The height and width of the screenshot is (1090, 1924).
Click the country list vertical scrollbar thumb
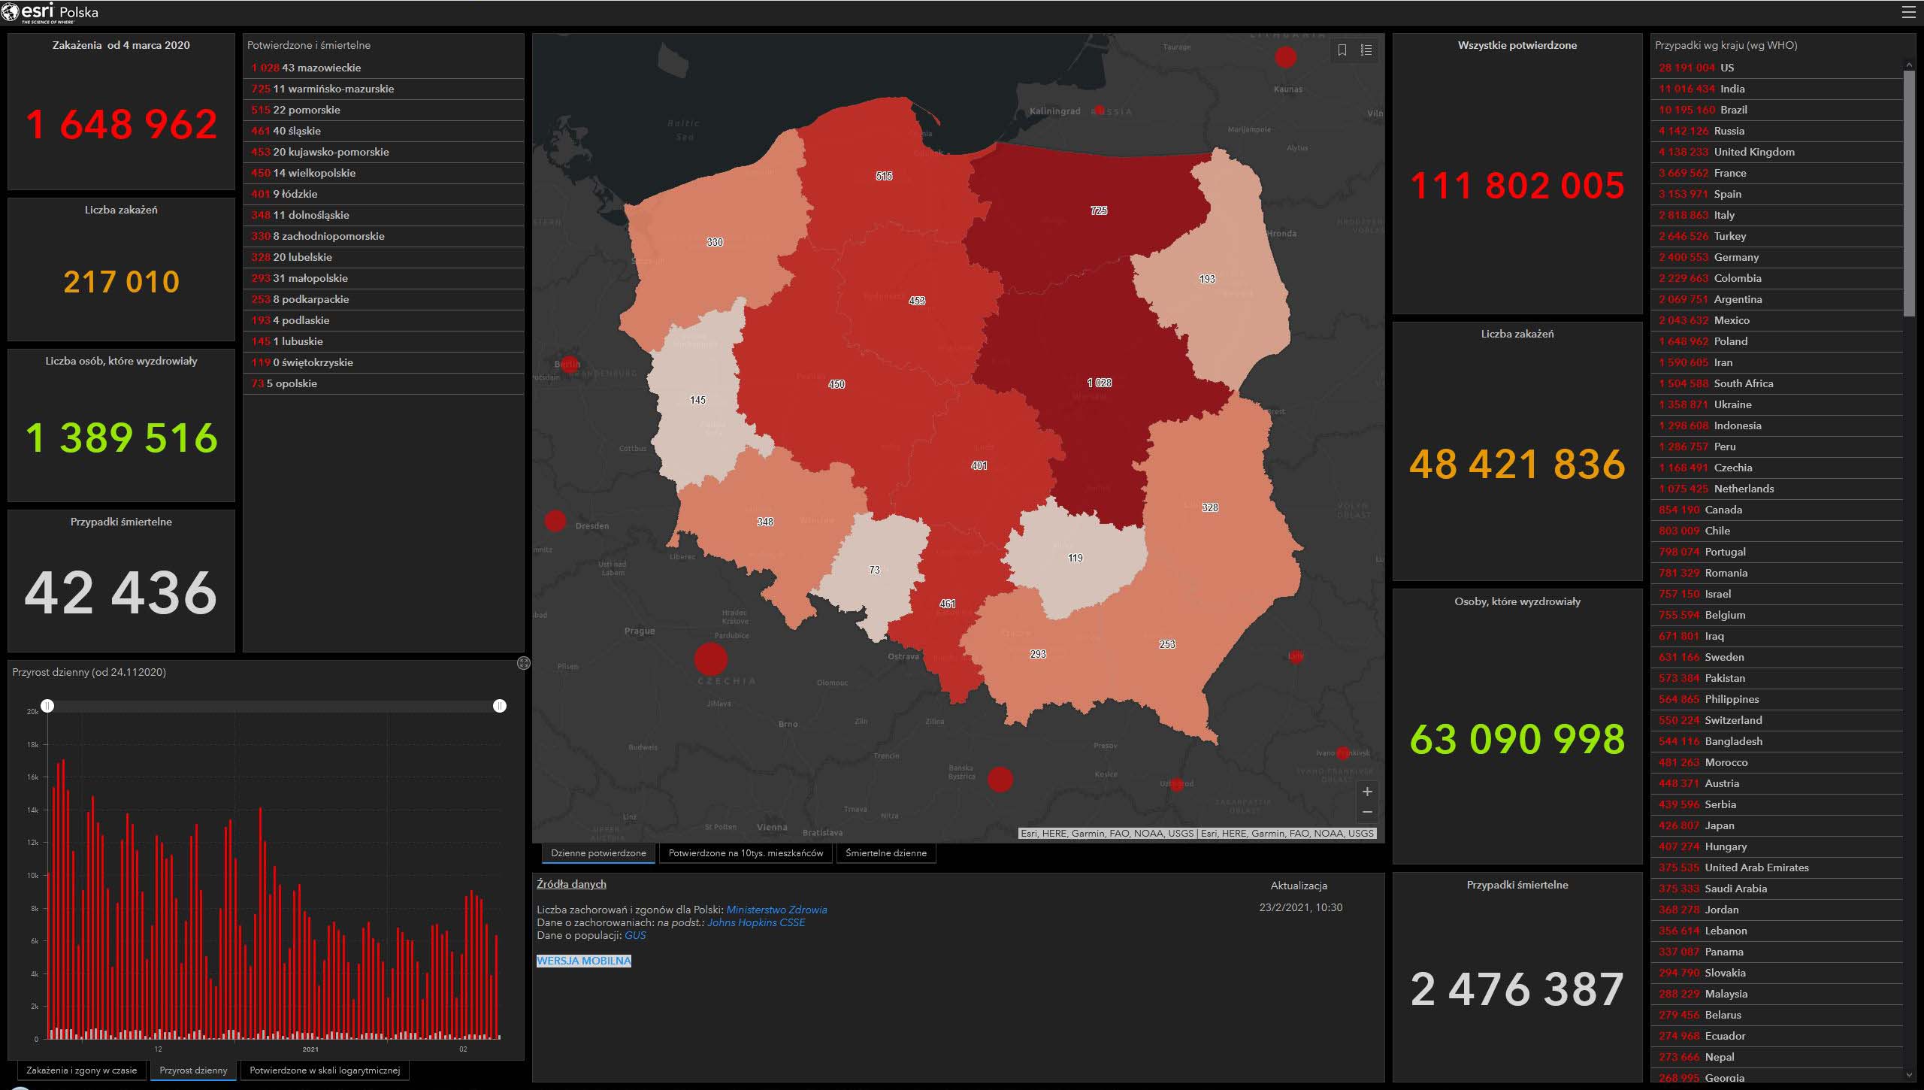point(1909,194)
